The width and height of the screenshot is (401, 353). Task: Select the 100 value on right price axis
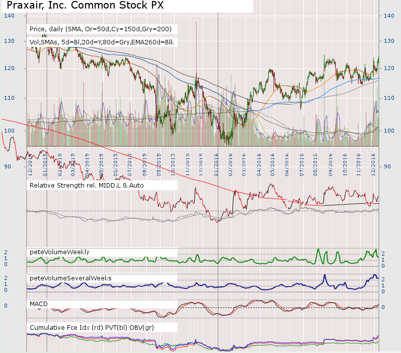pyautogui.click(x=388, y=131)
